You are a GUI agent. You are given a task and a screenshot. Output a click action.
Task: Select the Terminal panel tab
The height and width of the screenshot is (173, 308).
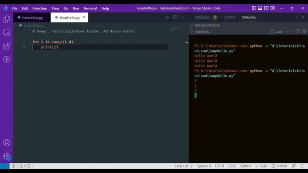(249, 17)
